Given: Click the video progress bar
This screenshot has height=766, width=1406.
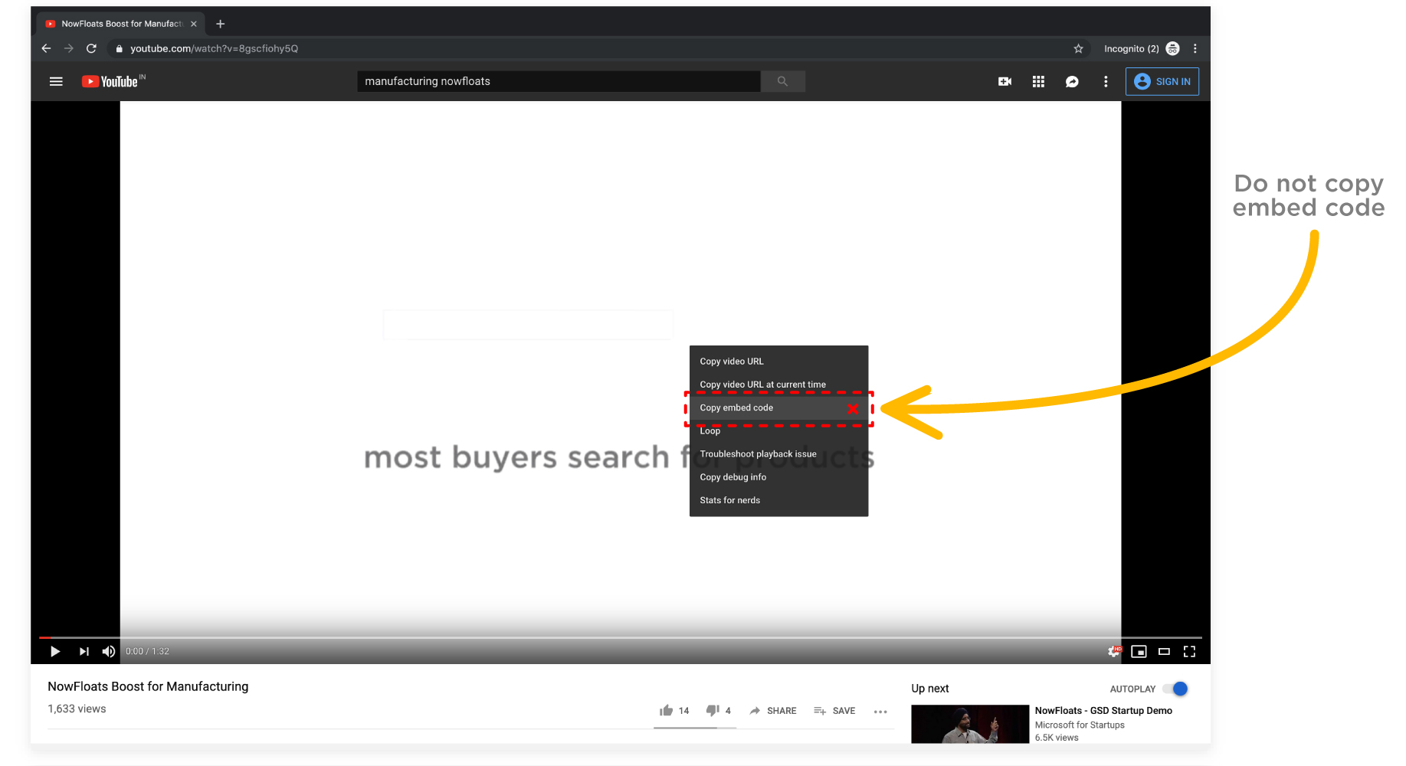Looking at the screenshot, I should [621, 637].
